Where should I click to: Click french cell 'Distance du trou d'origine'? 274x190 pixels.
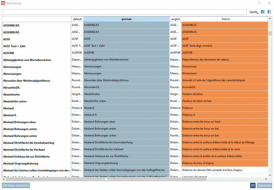(x=225, y=163)
